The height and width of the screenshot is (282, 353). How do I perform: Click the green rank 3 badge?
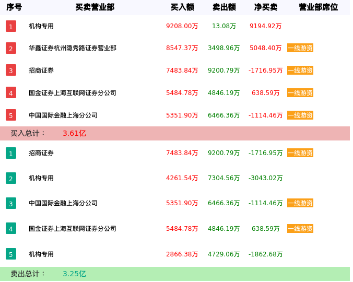11,203
